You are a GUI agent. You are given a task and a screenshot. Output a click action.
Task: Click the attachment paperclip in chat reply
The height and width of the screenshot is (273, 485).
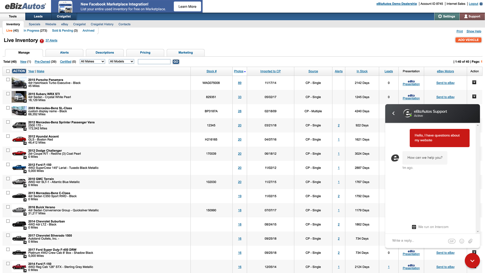[470, 241]
